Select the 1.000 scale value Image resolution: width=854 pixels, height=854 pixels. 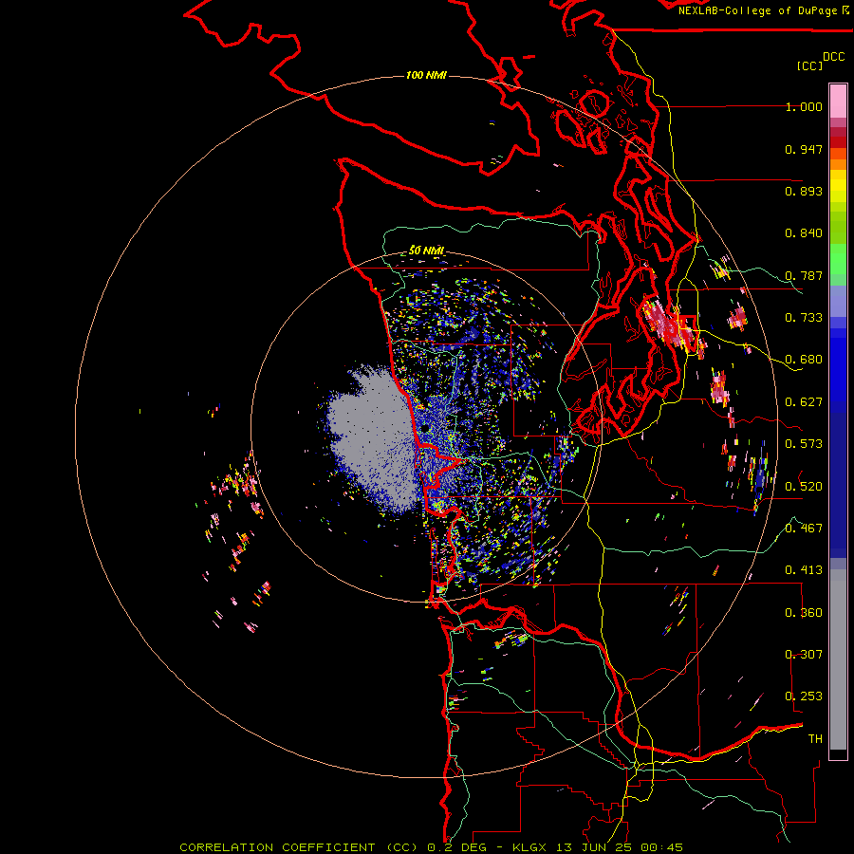pos(804,106)
